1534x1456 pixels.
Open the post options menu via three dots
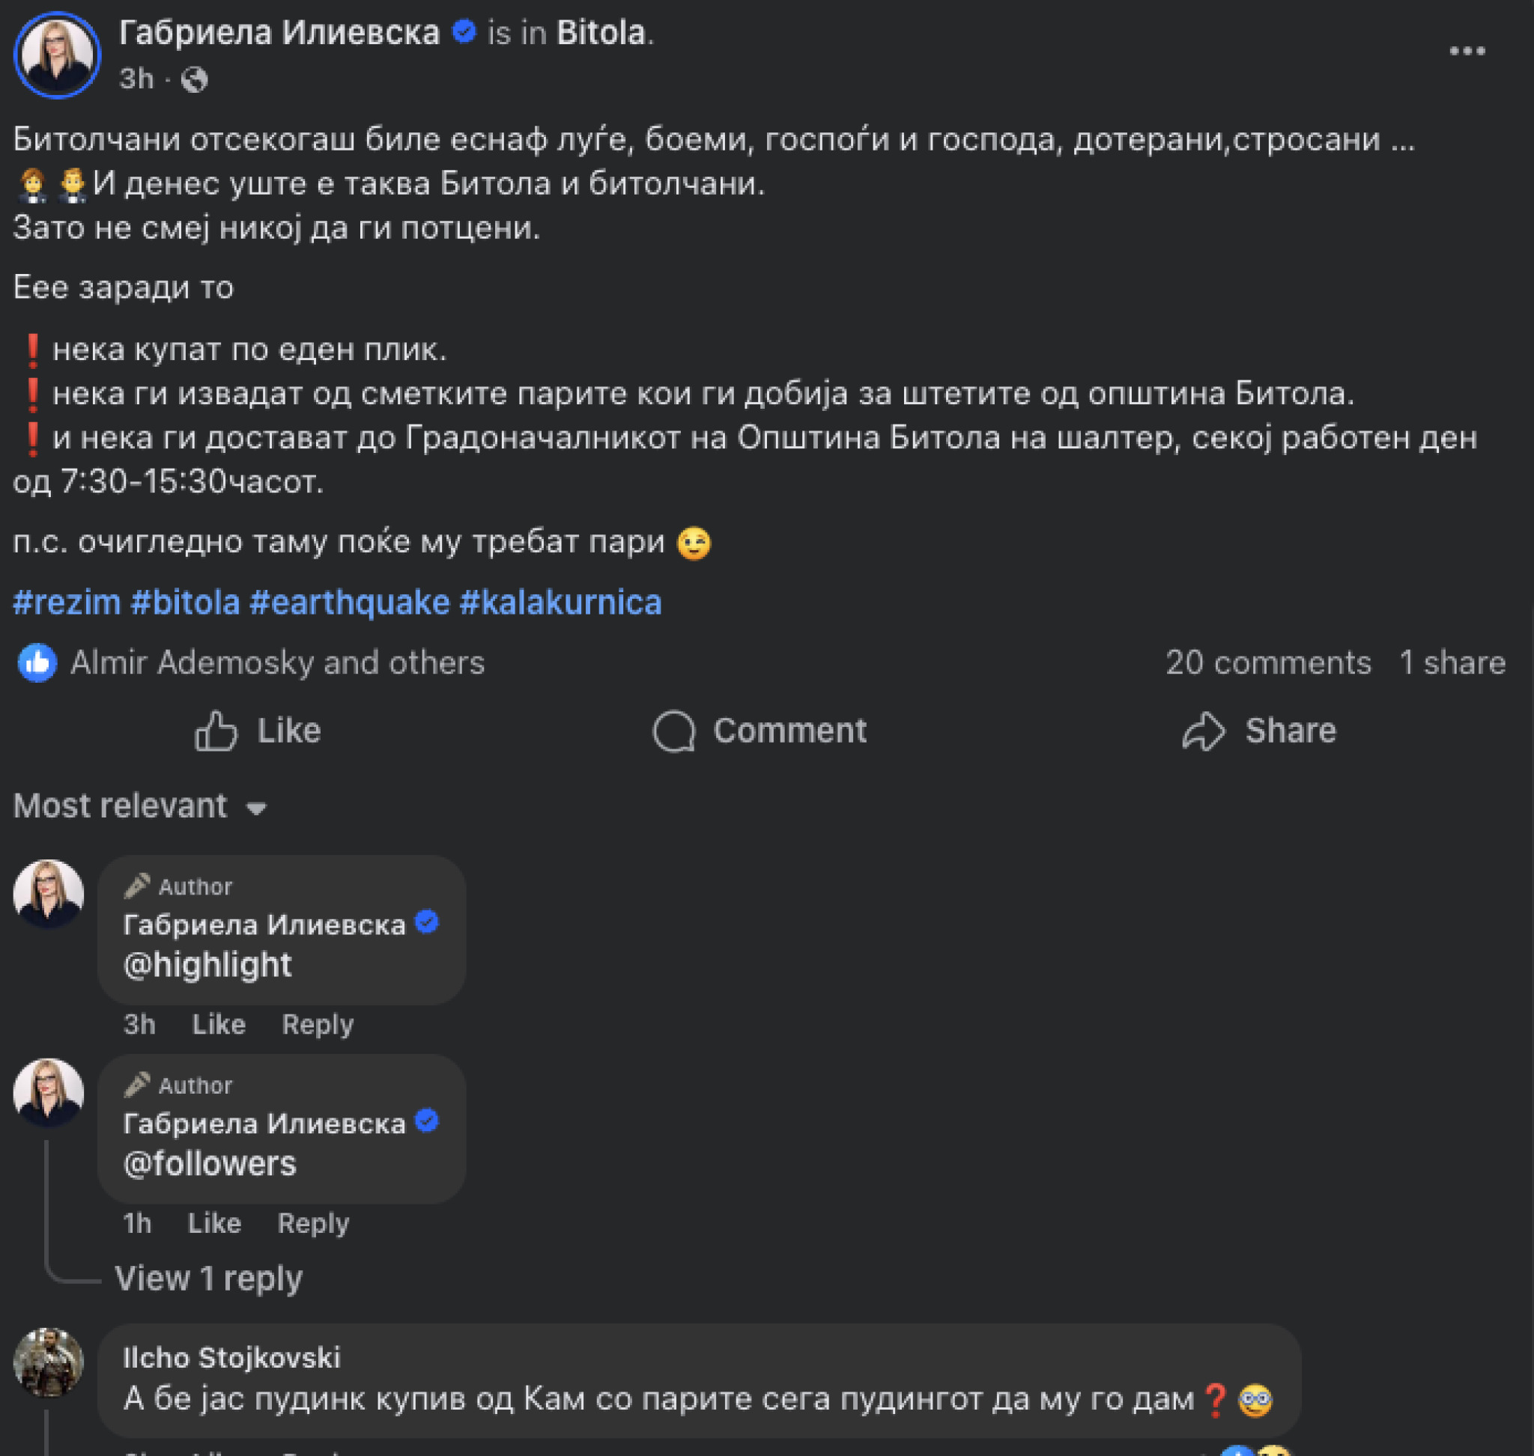(x=1467, y=50)
